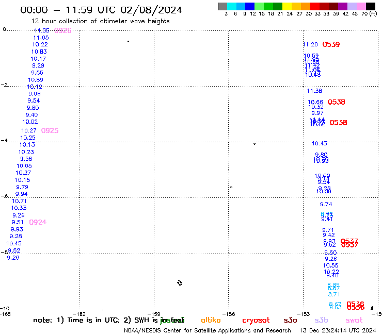Click the 9.56 wave height value
The height and width of the screenshot is (335, 382).
pyautogui.click(x=26, y=159)
